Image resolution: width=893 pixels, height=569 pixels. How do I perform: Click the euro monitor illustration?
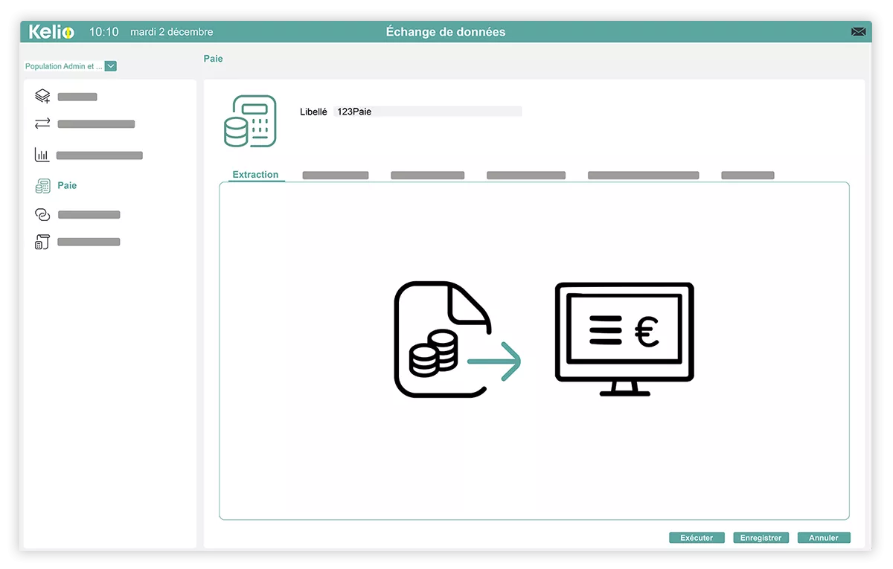(624, 335)
